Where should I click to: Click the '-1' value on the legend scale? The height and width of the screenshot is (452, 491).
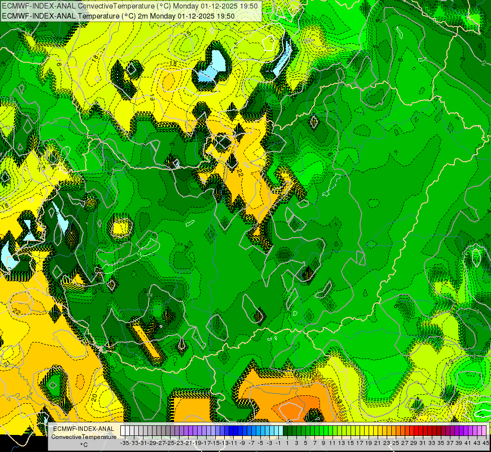pos(278,443)
